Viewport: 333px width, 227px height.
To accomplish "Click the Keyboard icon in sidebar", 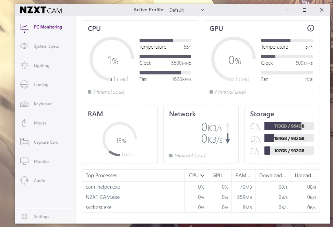I will 24,104.
